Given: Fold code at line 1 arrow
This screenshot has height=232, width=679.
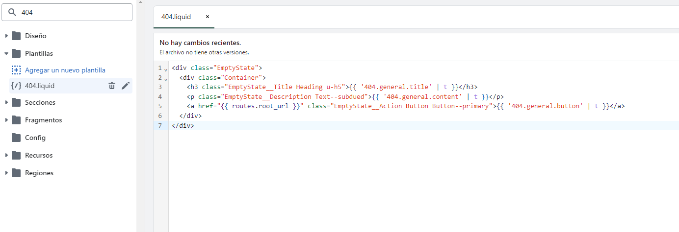Looking at the screenshot, I should point(165,70).
